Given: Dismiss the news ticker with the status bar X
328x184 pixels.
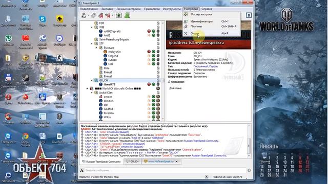Looking at the screenshot, I should click(x=207, y=177).
